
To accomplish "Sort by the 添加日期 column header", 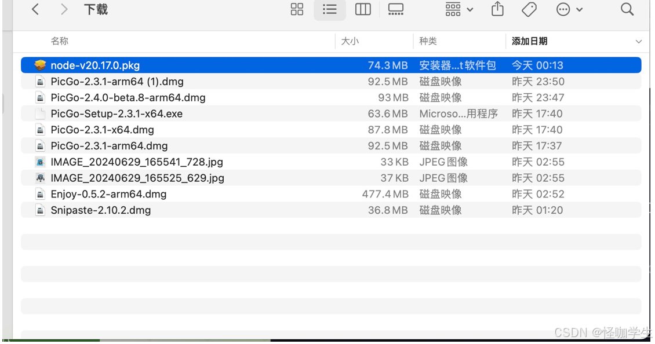I will [x=529, y=41].
